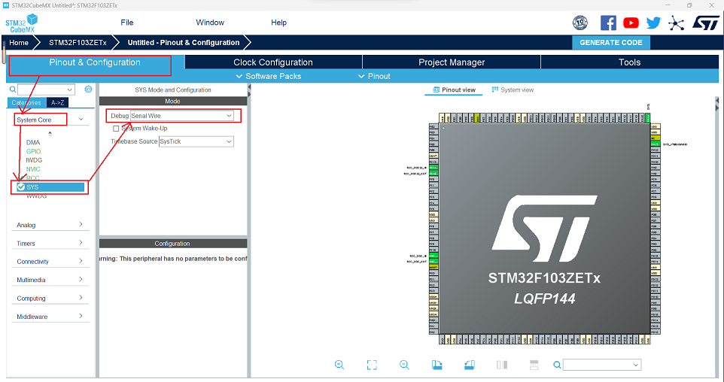The height and width of the screenshot is (382, 724).
Task: Select RCC in System Core list
Action: tap(33, 178)
